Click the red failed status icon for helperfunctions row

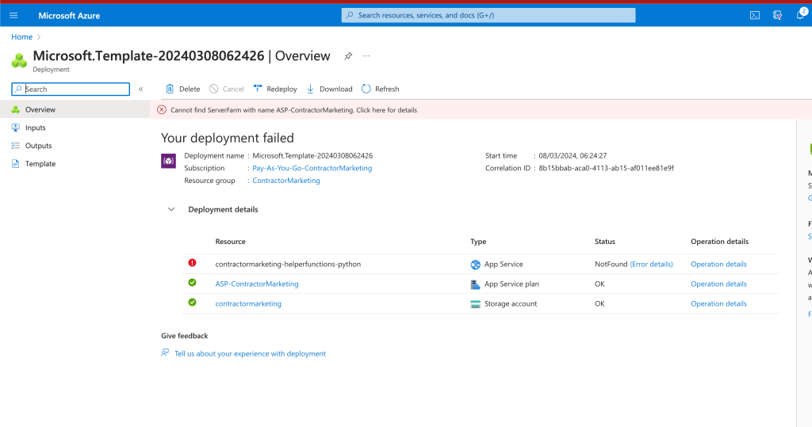pos(192,263)
